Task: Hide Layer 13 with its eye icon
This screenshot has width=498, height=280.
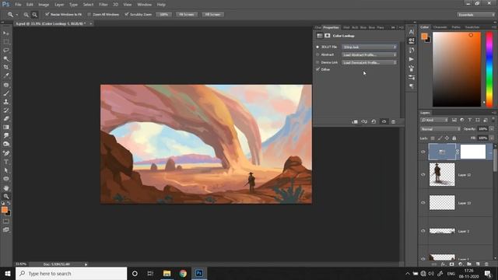Action: coord(423,202)
